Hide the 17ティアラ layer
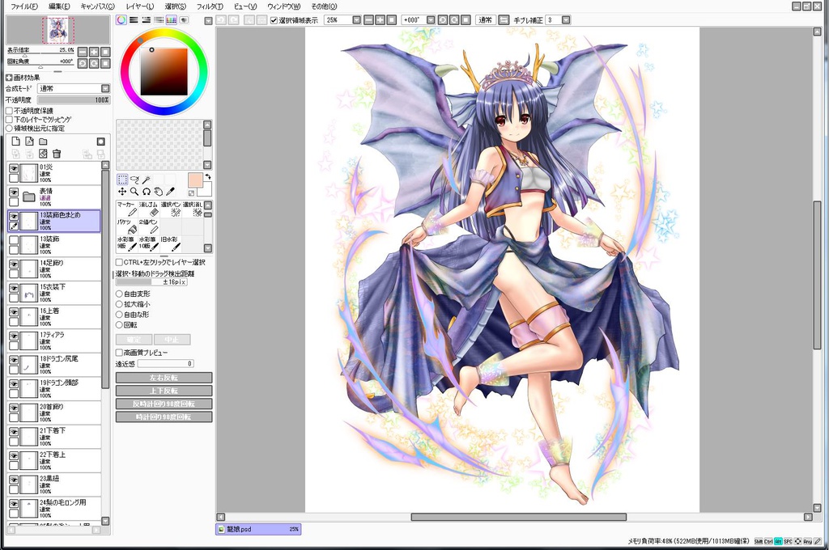 pos(14,336)
